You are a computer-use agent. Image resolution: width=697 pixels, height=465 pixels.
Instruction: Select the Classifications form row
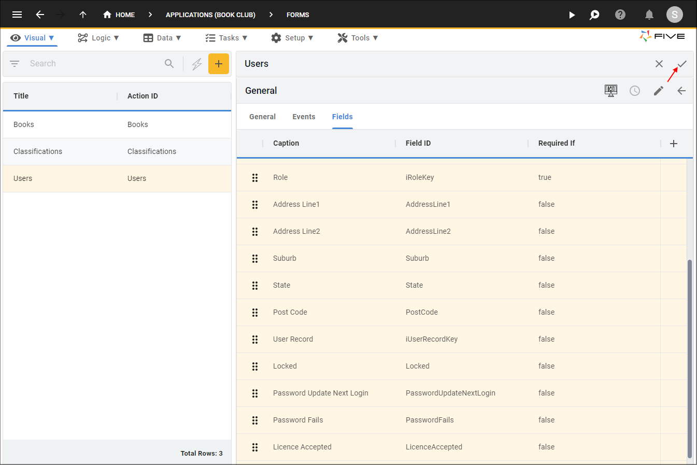pos(117,151)
